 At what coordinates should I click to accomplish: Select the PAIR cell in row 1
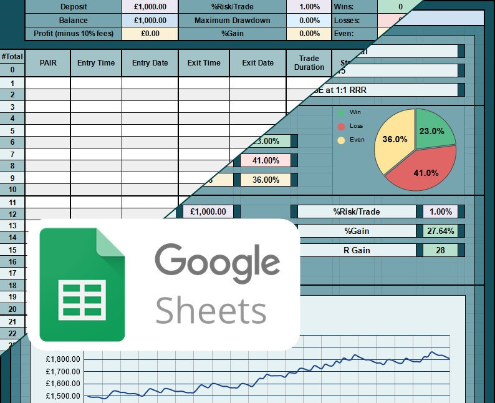48,83
